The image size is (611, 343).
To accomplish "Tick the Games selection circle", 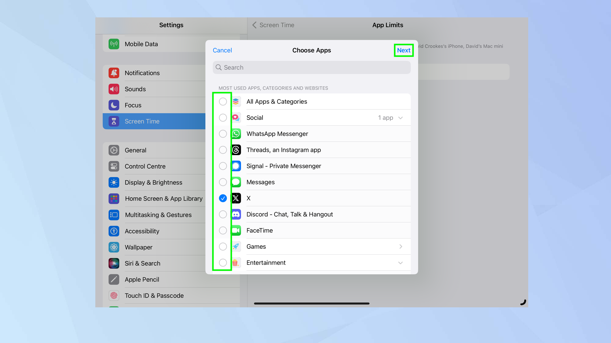I will 223,247.
